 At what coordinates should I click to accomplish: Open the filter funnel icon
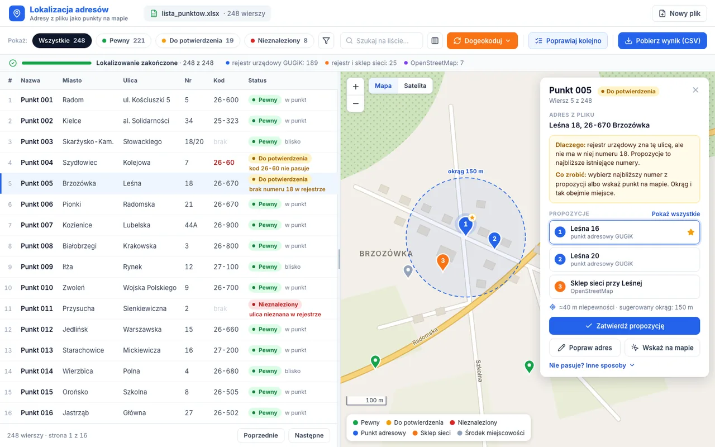click(x=326, y=41)
